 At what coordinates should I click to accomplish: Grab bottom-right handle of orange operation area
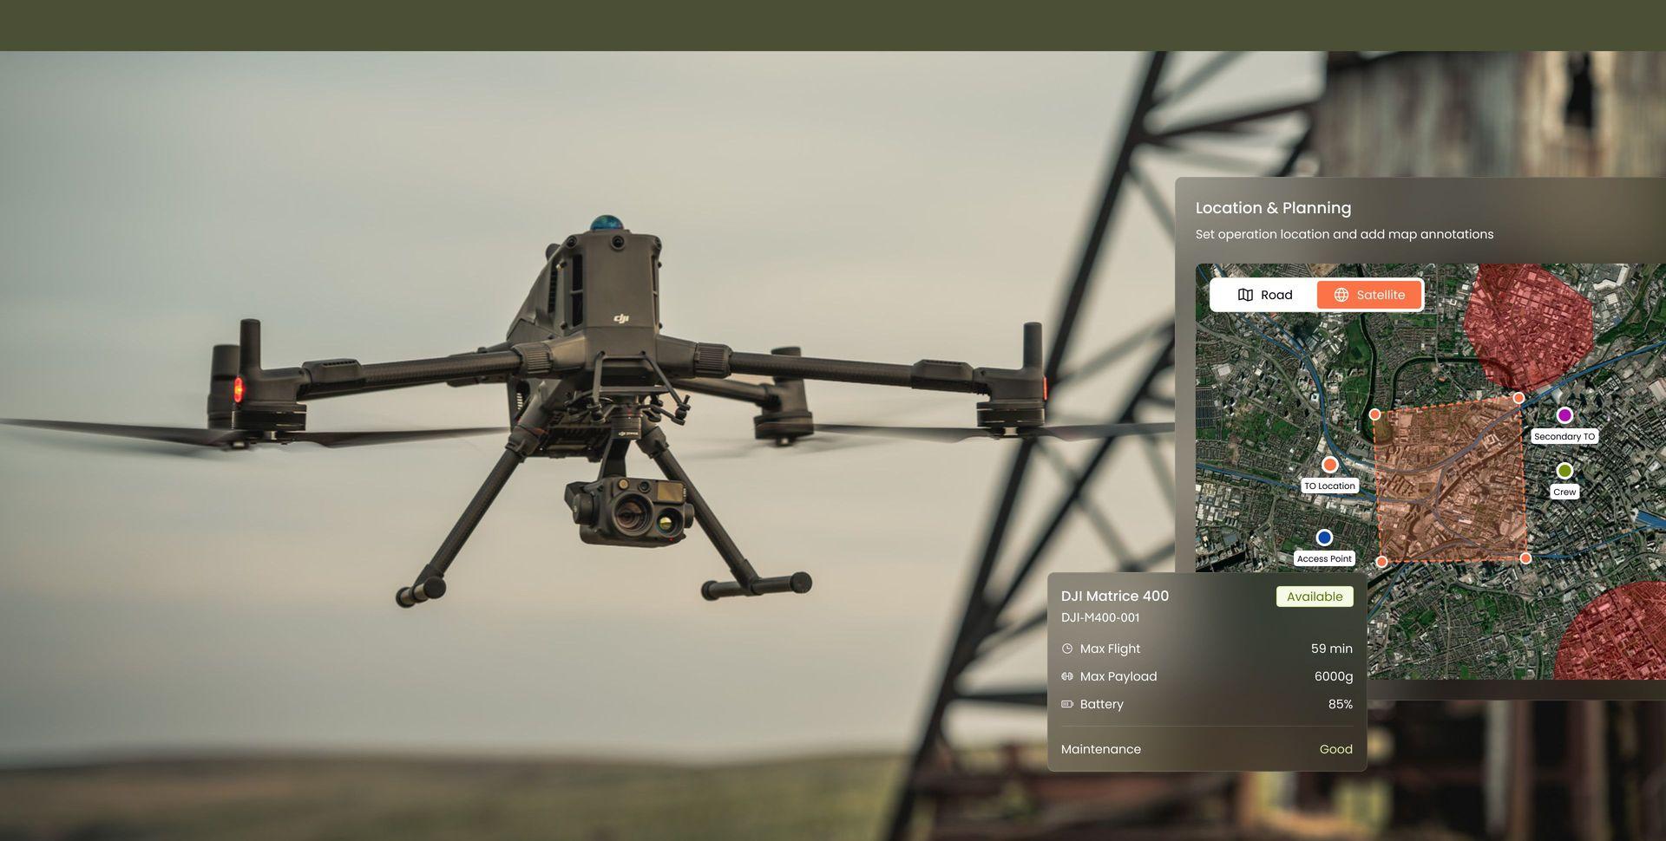tap(1525, 558)
